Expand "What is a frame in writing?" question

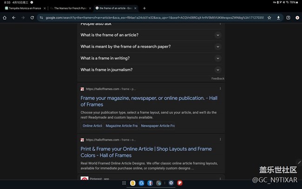click(x=217, y=58)
